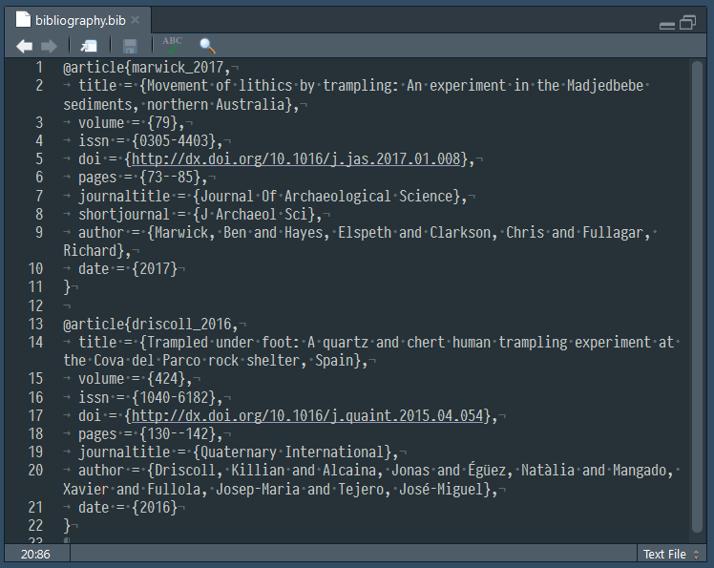Open the Text File type dropdown
This screenshot has width=714, height=568.
point(671,554)
